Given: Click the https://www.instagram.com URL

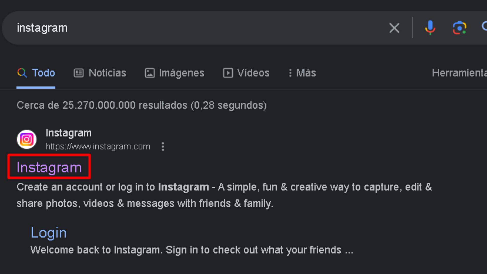Looking at the screenshot, I should [x=98, y=147].
